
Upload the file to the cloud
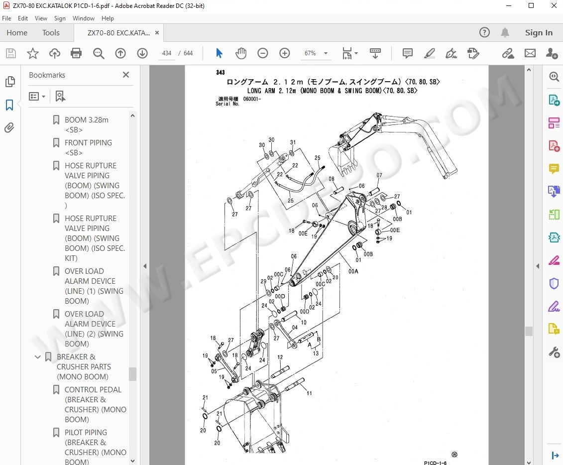pos(55,53)
